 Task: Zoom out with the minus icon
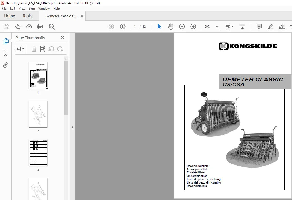coord(182,27)
